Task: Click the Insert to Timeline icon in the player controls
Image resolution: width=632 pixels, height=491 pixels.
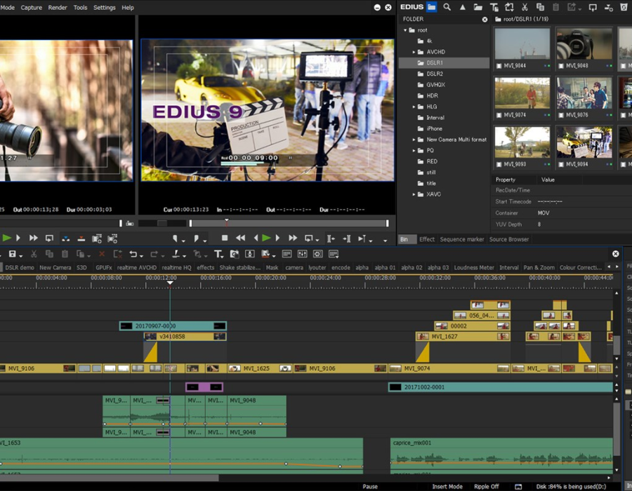Action: pyautogui.click(x=65, y=238)
